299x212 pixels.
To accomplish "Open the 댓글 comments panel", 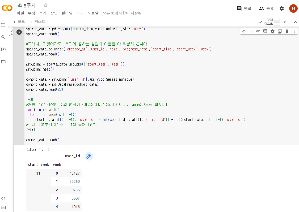I will 244,8.
